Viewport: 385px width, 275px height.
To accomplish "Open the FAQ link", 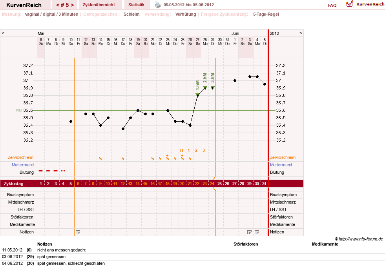I will (332, 5).
